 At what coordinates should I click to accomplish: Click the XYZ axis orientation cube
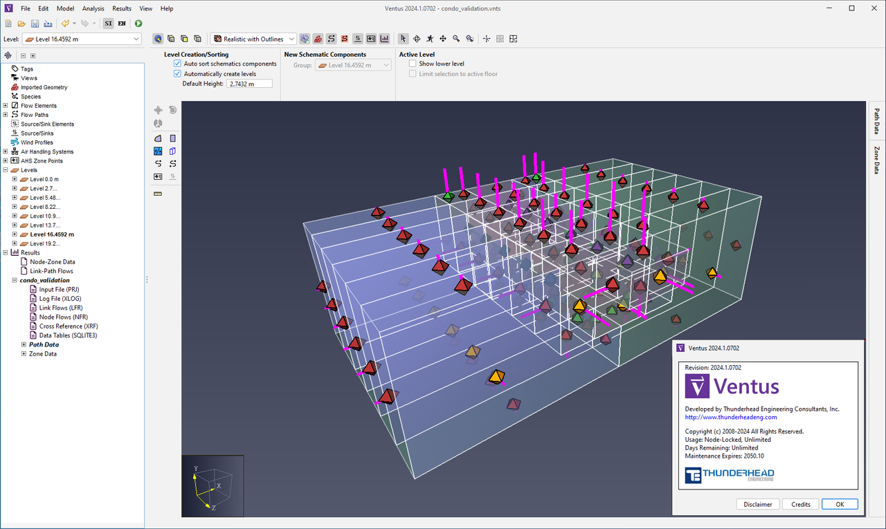(213, 486)
